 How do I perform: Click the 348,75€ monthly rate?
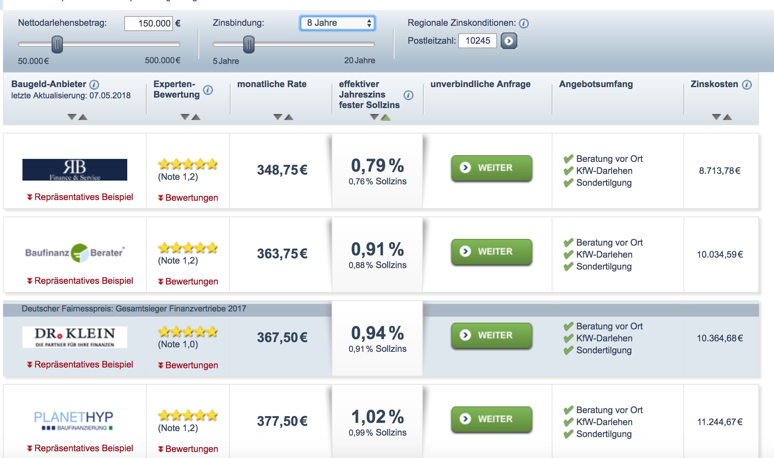[x=282, y=170]
